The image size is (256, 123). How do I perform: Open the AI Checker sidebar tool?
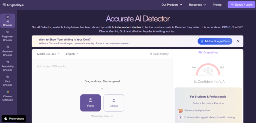point(7,21)
